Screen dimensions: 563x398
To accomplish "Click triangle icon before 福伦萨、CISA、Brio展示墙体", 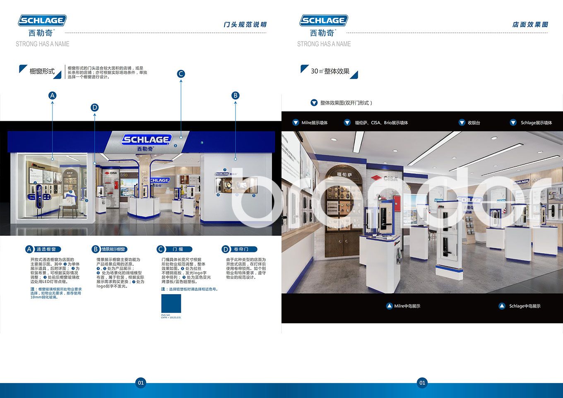I will tap(347, 122).
